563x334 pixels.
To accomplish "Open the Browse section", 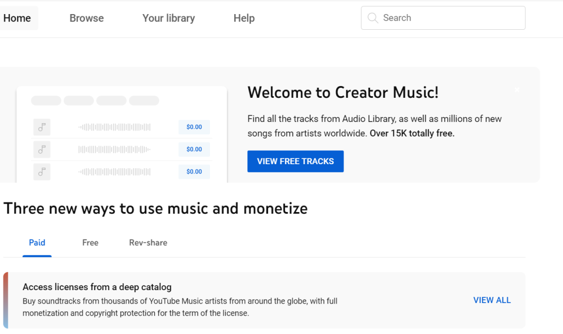I will tap(87, 18).
